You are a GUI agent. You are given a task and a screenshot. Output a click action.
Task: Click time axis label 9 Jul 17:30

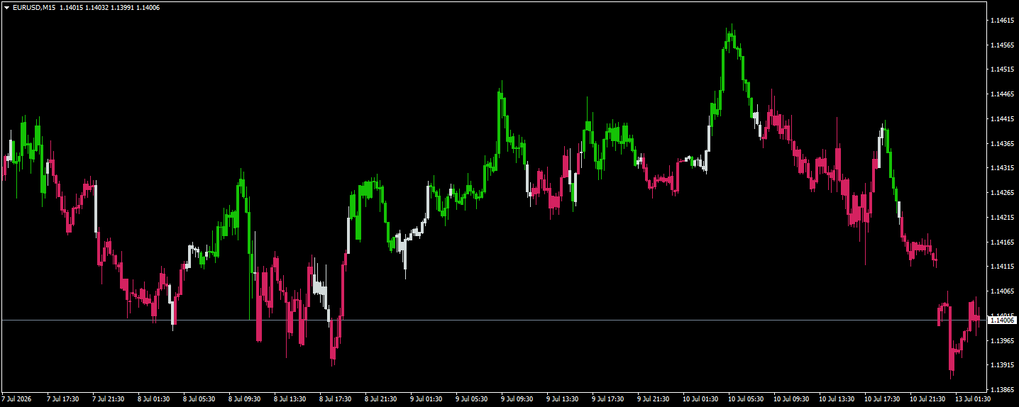(608, 399)
